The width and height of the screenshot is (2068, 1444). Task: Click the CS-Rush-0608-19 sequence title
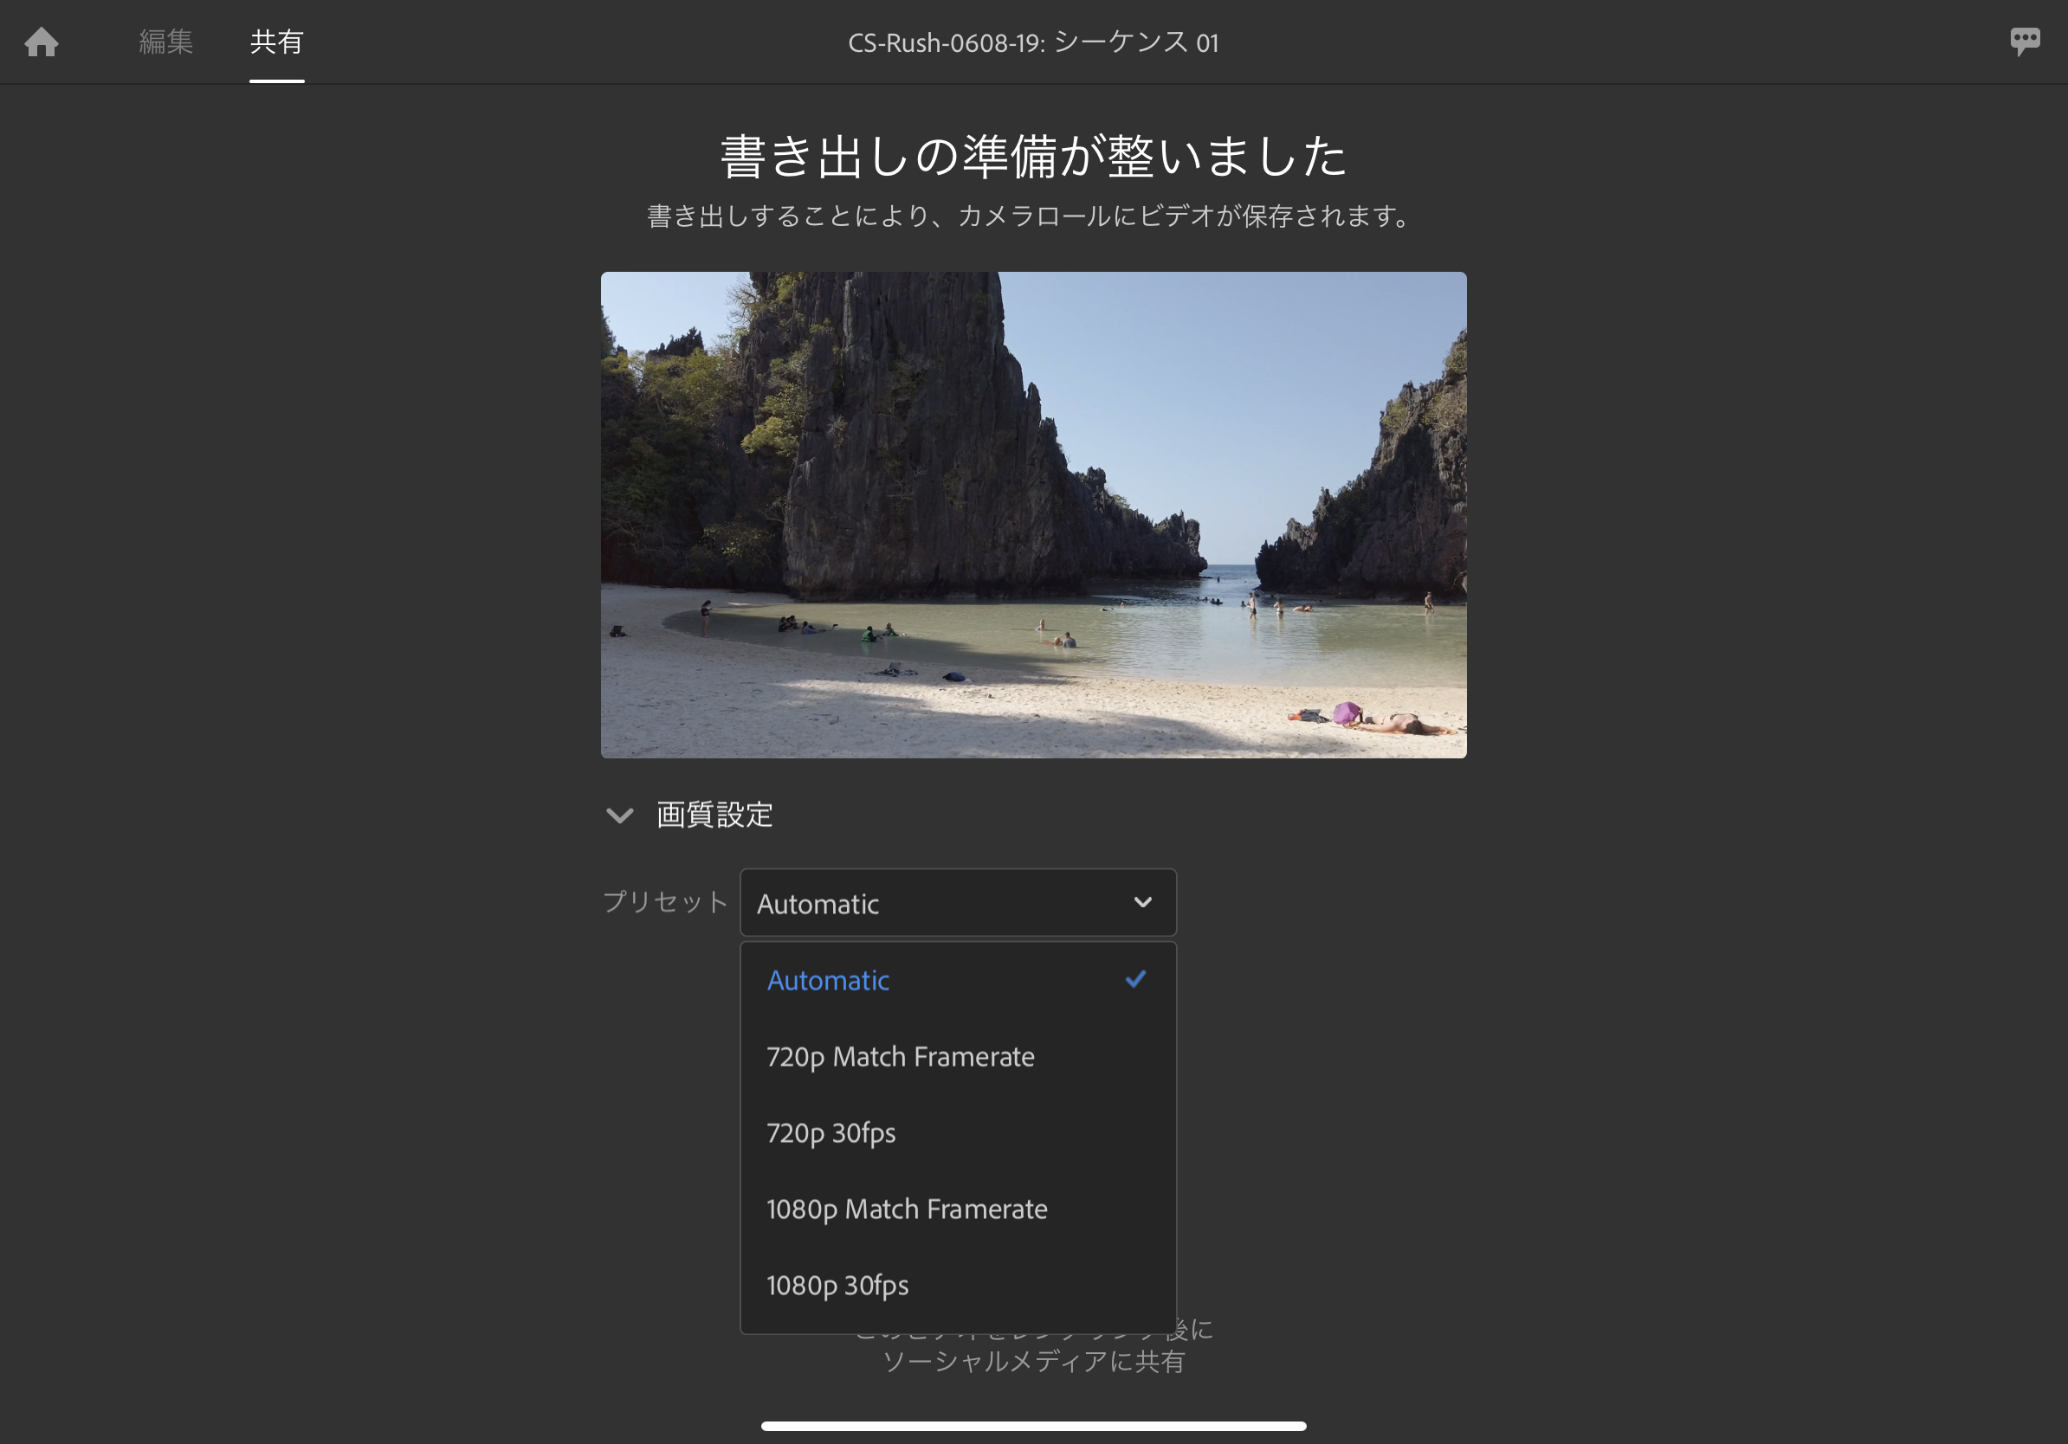[1033, 42]
